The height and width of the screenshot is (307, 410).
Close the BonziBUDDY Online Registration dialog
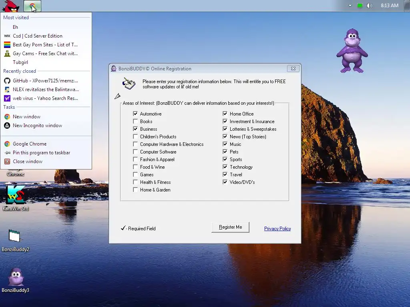(x=293, y=69)
